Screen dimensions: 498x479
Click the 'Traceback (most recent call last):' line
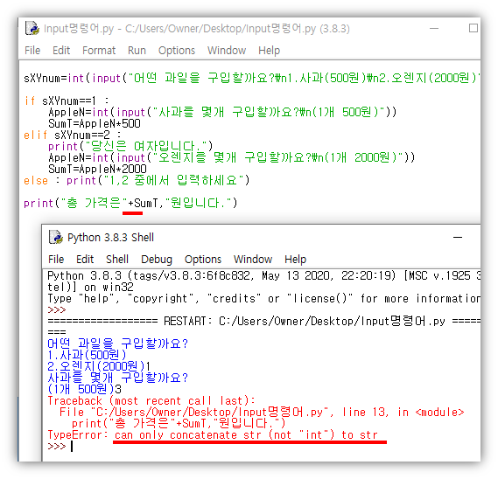click(151, 400)
